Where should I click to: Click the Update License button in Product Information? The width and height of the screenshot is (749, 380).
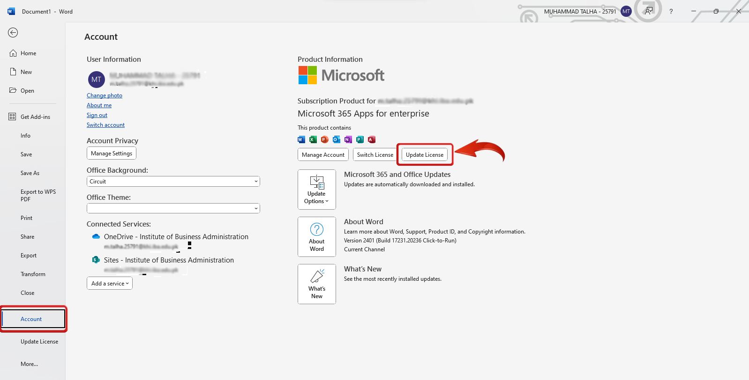pos(425,155)
